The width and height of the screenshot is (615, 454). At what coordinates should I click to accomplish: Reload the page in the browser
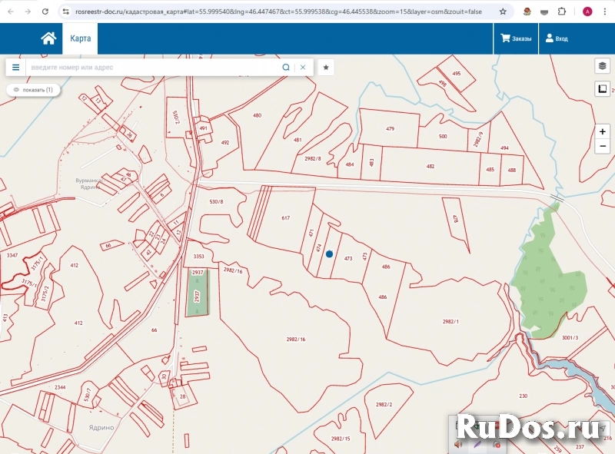point(45,12)
